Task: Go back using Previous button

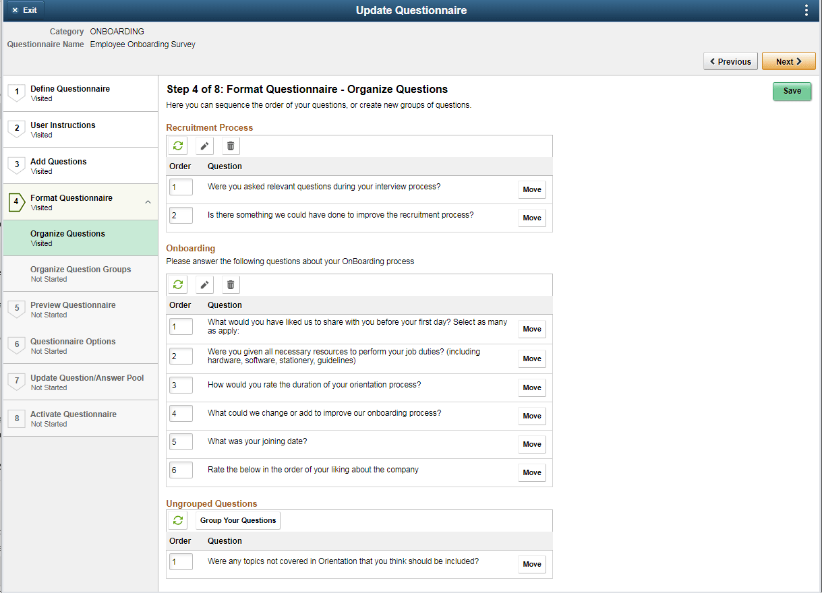Action: point(730,61)
